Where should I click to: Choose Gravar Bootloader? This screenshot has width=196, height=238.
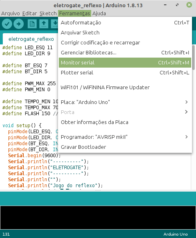click(x=125, y=147)
